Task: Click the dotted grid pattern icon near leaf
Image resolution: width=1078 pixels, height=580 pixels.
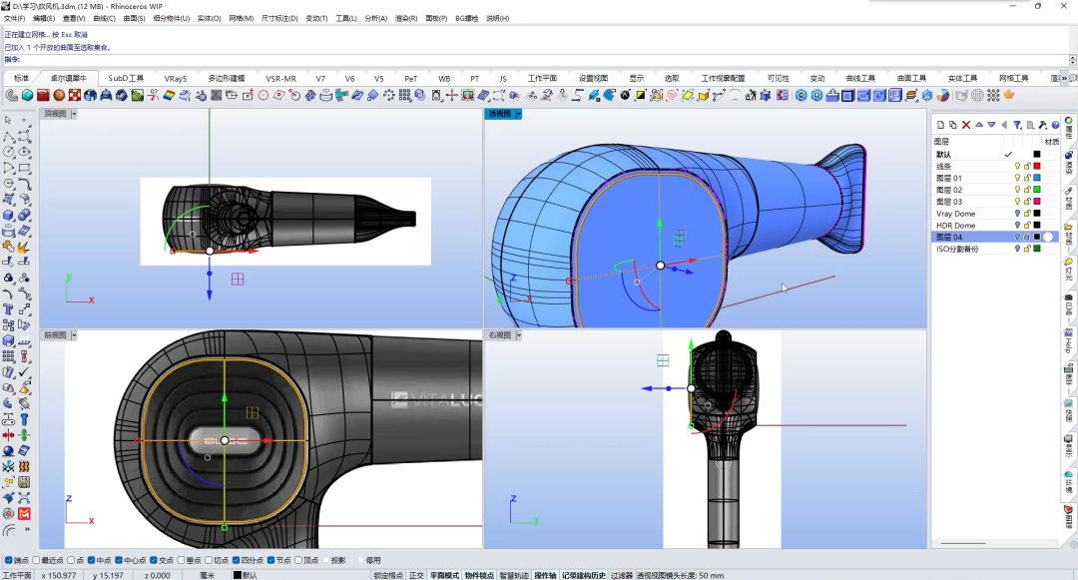Action: (993, 96)
